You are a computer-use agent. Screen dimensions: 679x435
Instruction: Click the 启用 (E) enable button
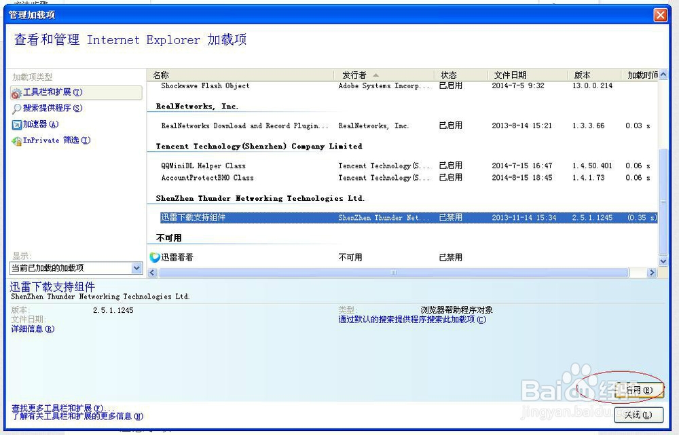[x=639, y=390]
